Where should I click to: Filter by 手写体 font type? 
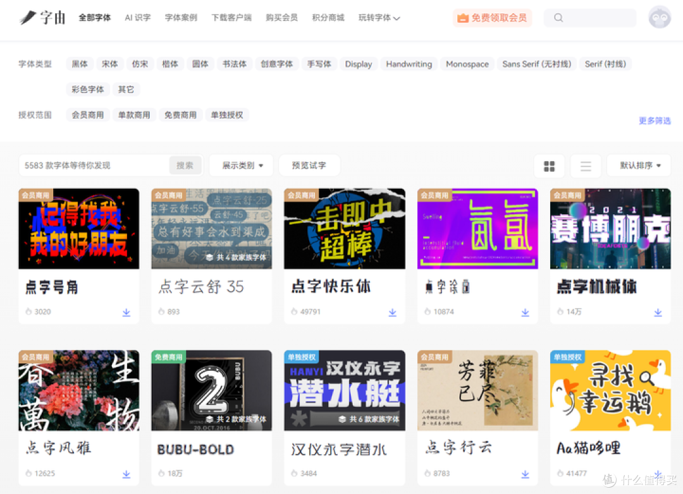pyautogui.click(x=319, y=64)
